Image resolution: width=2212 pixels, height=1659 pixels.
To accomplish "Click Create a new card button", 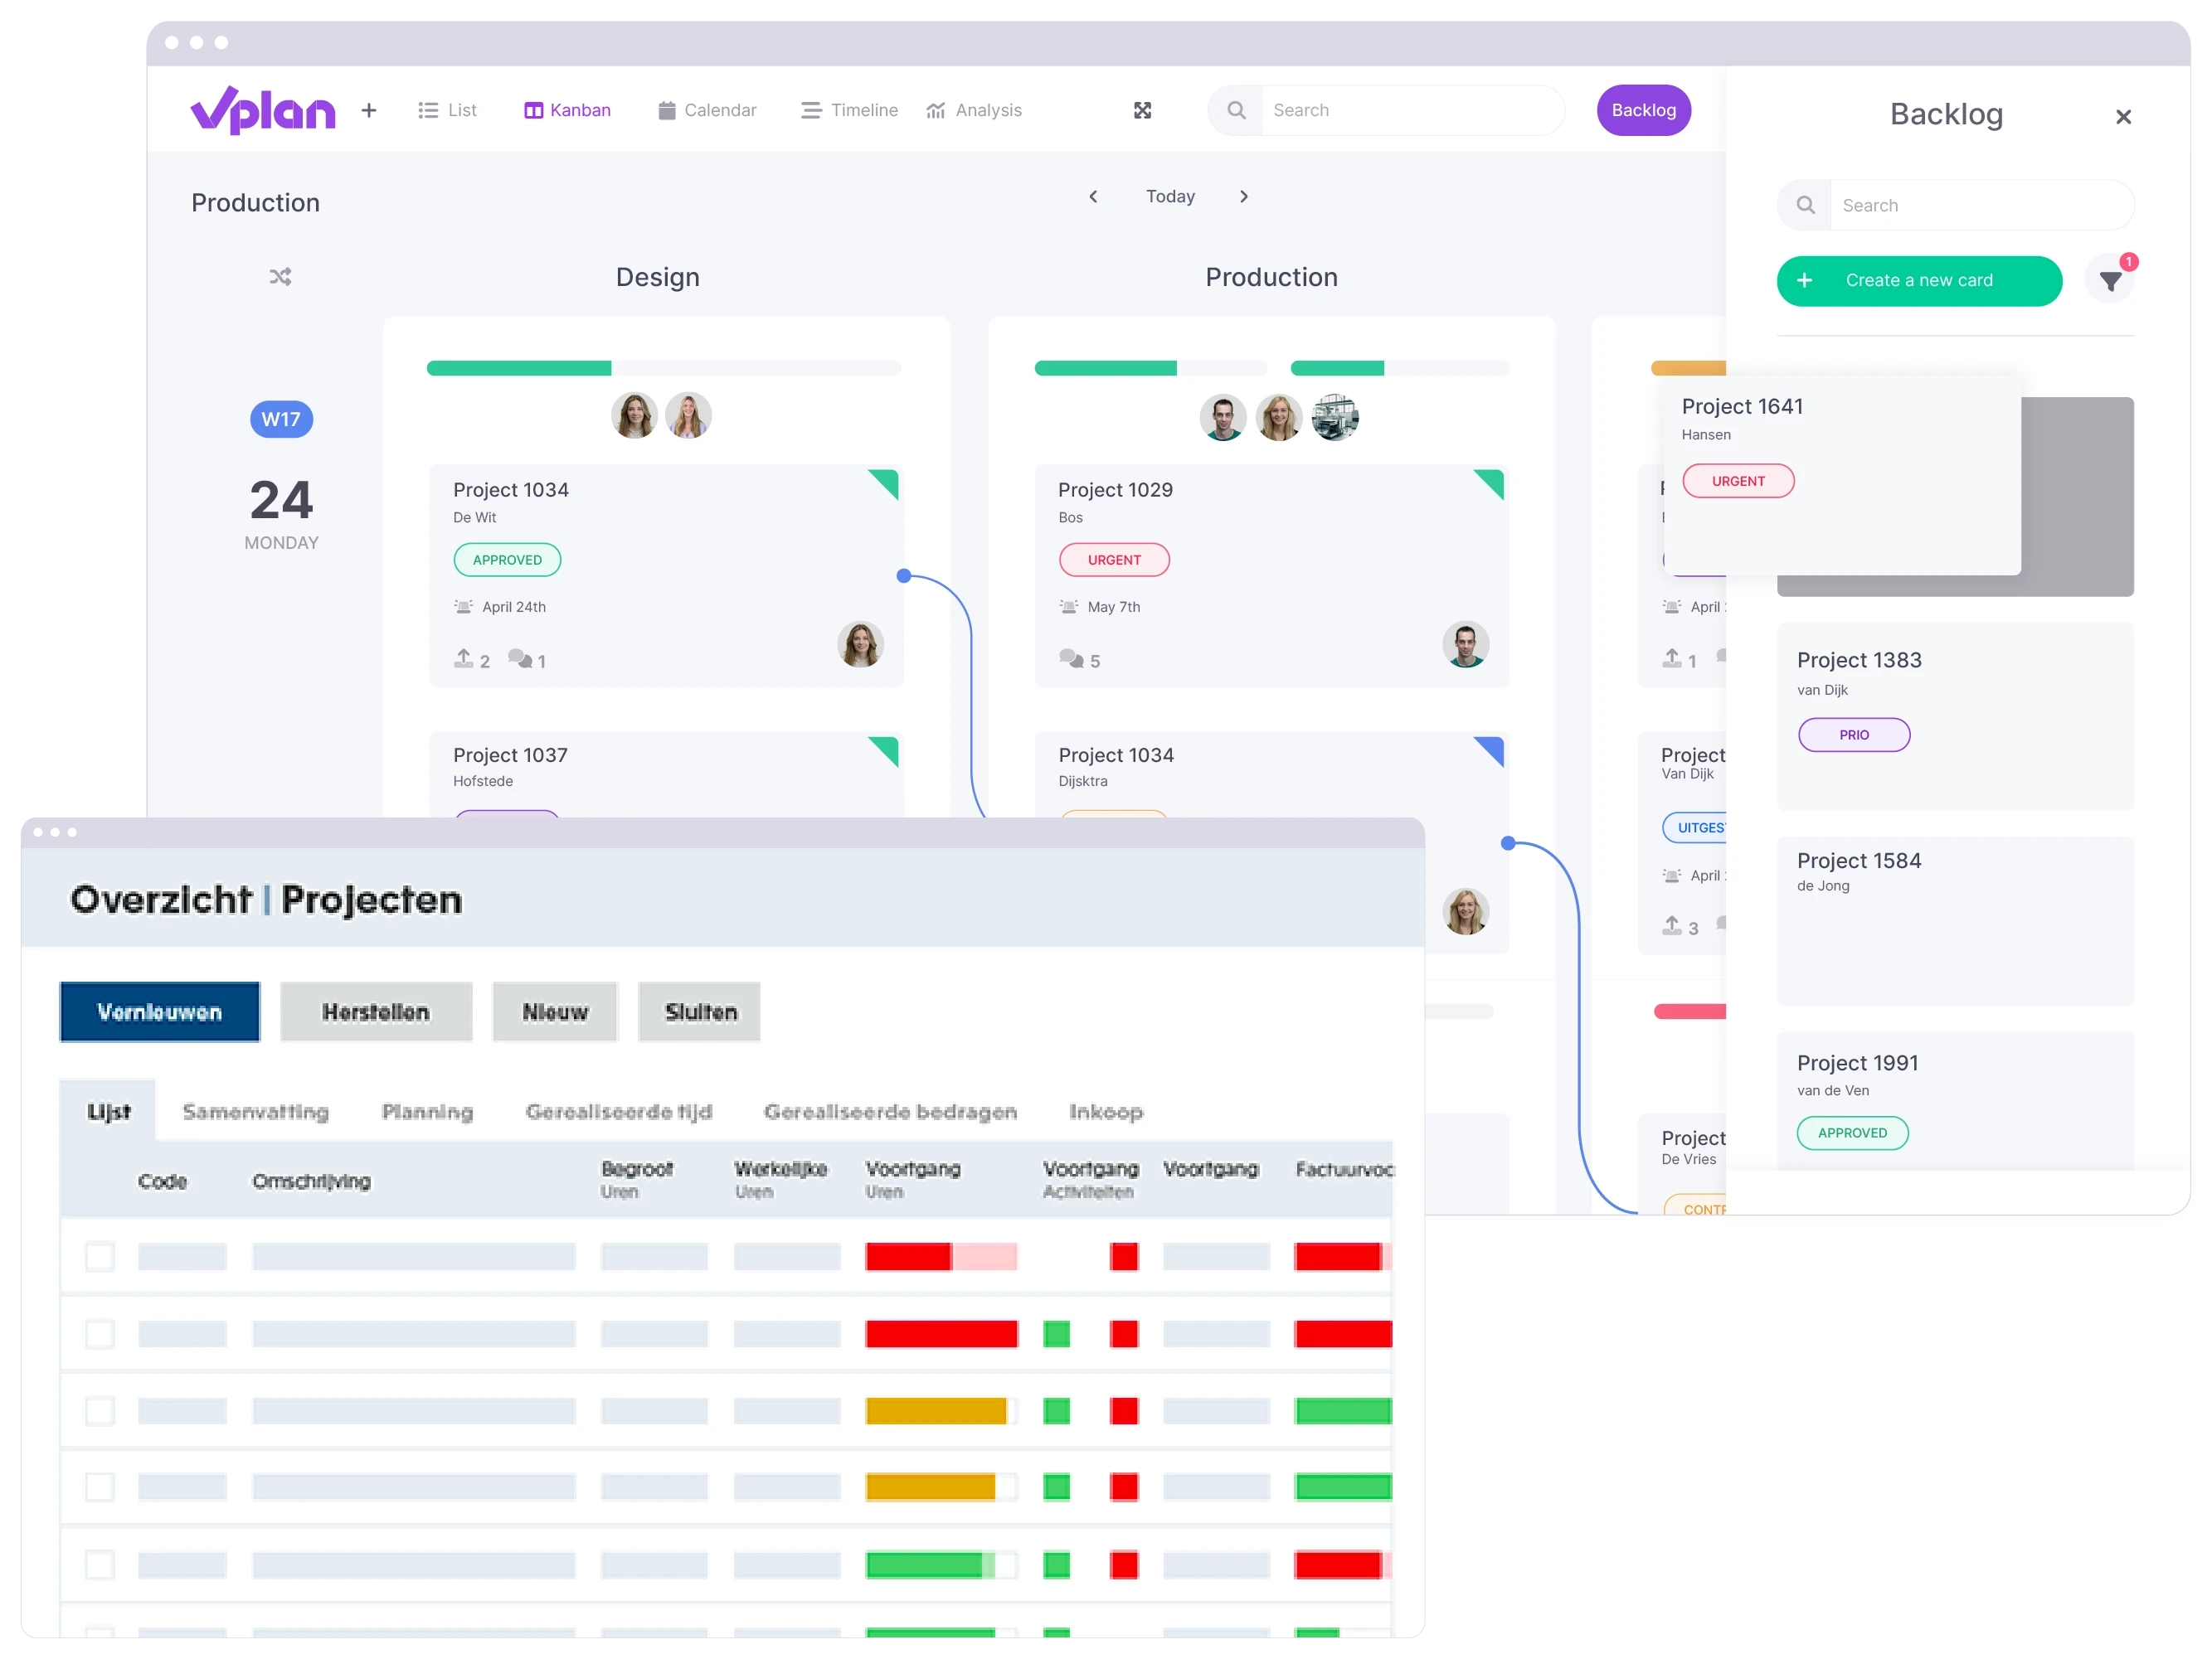I will 1916,280.
